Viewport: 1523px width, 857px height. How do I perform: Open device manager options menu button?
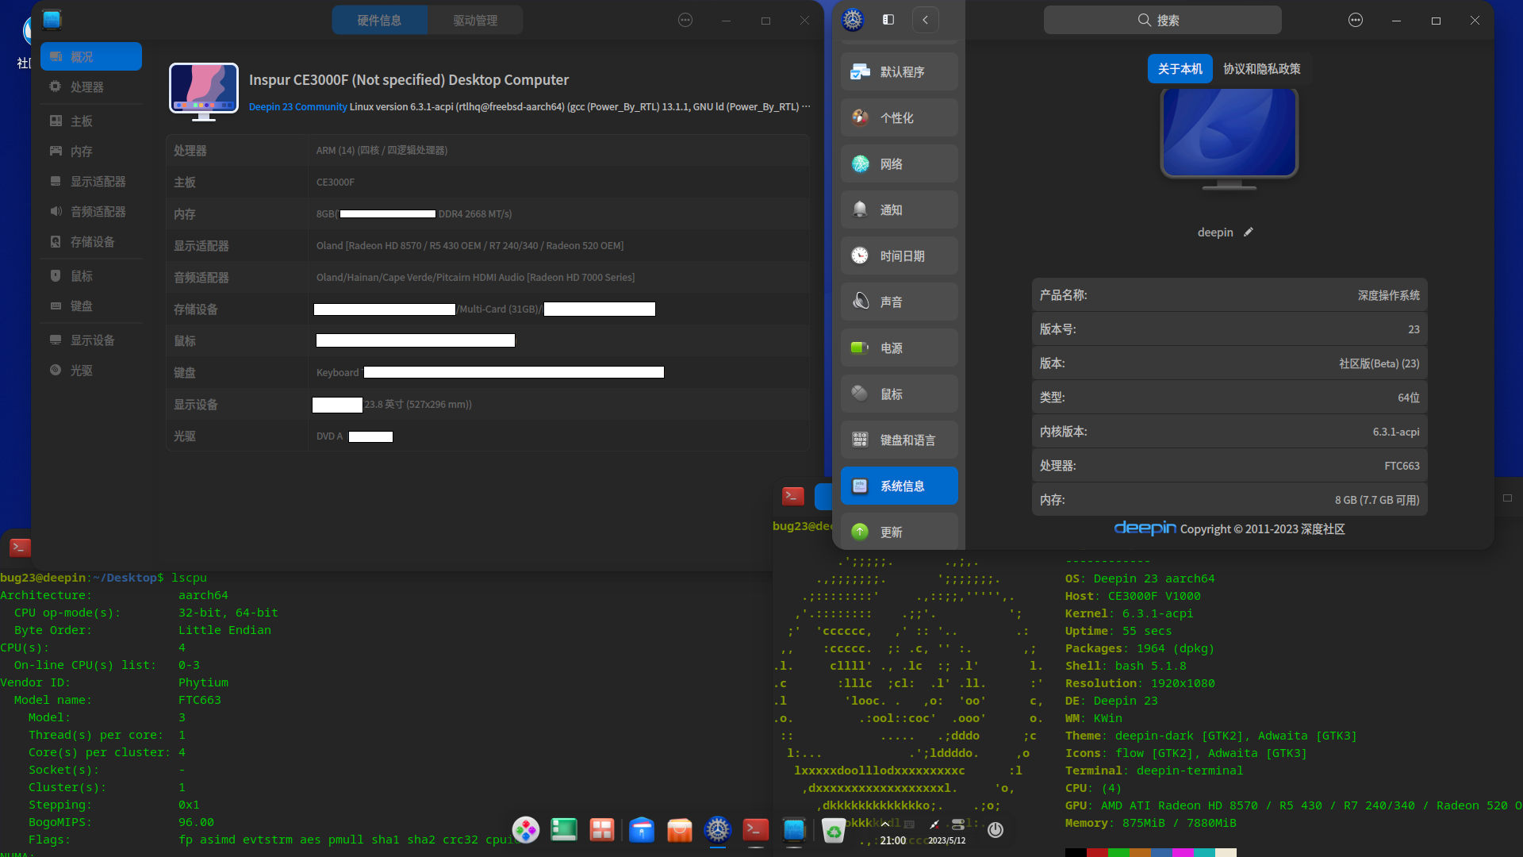[x=685, y=21]
